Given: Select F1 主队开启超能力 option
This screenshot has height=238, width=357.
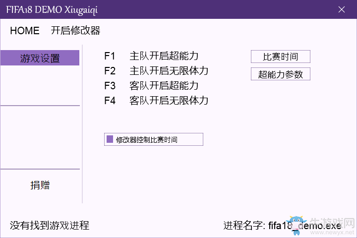Looking at the screenshot, I should point(151,56).
